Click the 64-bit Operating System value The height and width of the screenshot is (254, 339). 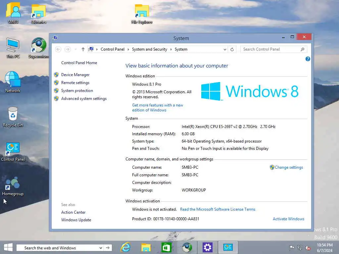[x=221, y=141]
